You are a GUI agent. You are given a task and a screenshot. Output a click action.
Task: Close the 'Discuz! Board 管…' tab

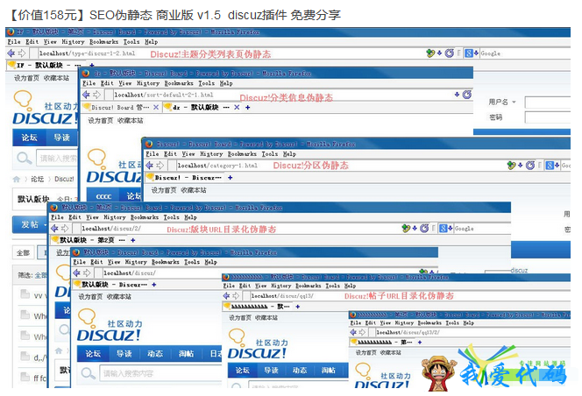156,107
